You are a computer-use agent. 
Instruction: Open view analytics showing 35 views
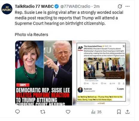pyautogui.click(x=96, y=112)
